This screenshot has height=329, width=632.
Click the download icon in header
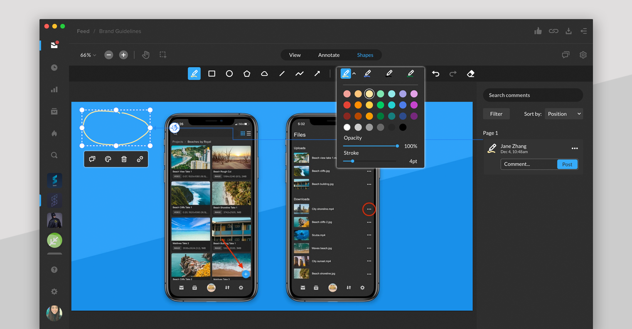(568, 31)
